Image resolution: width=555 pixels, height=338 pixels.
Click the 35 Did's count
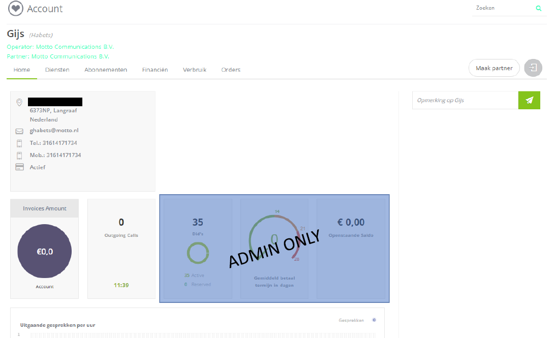pyautogui.click(x=198, y=222)
